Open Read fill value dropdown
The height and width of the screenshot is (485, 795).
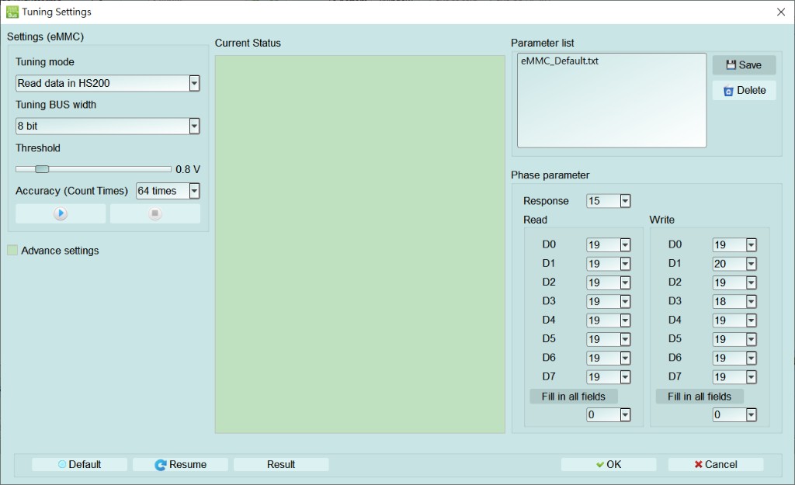(x=625, y=415)
